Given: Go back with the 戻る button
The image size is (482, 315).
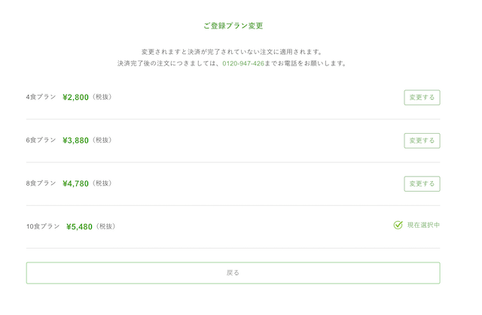Looking at the screenshot, I should [233, 273].
